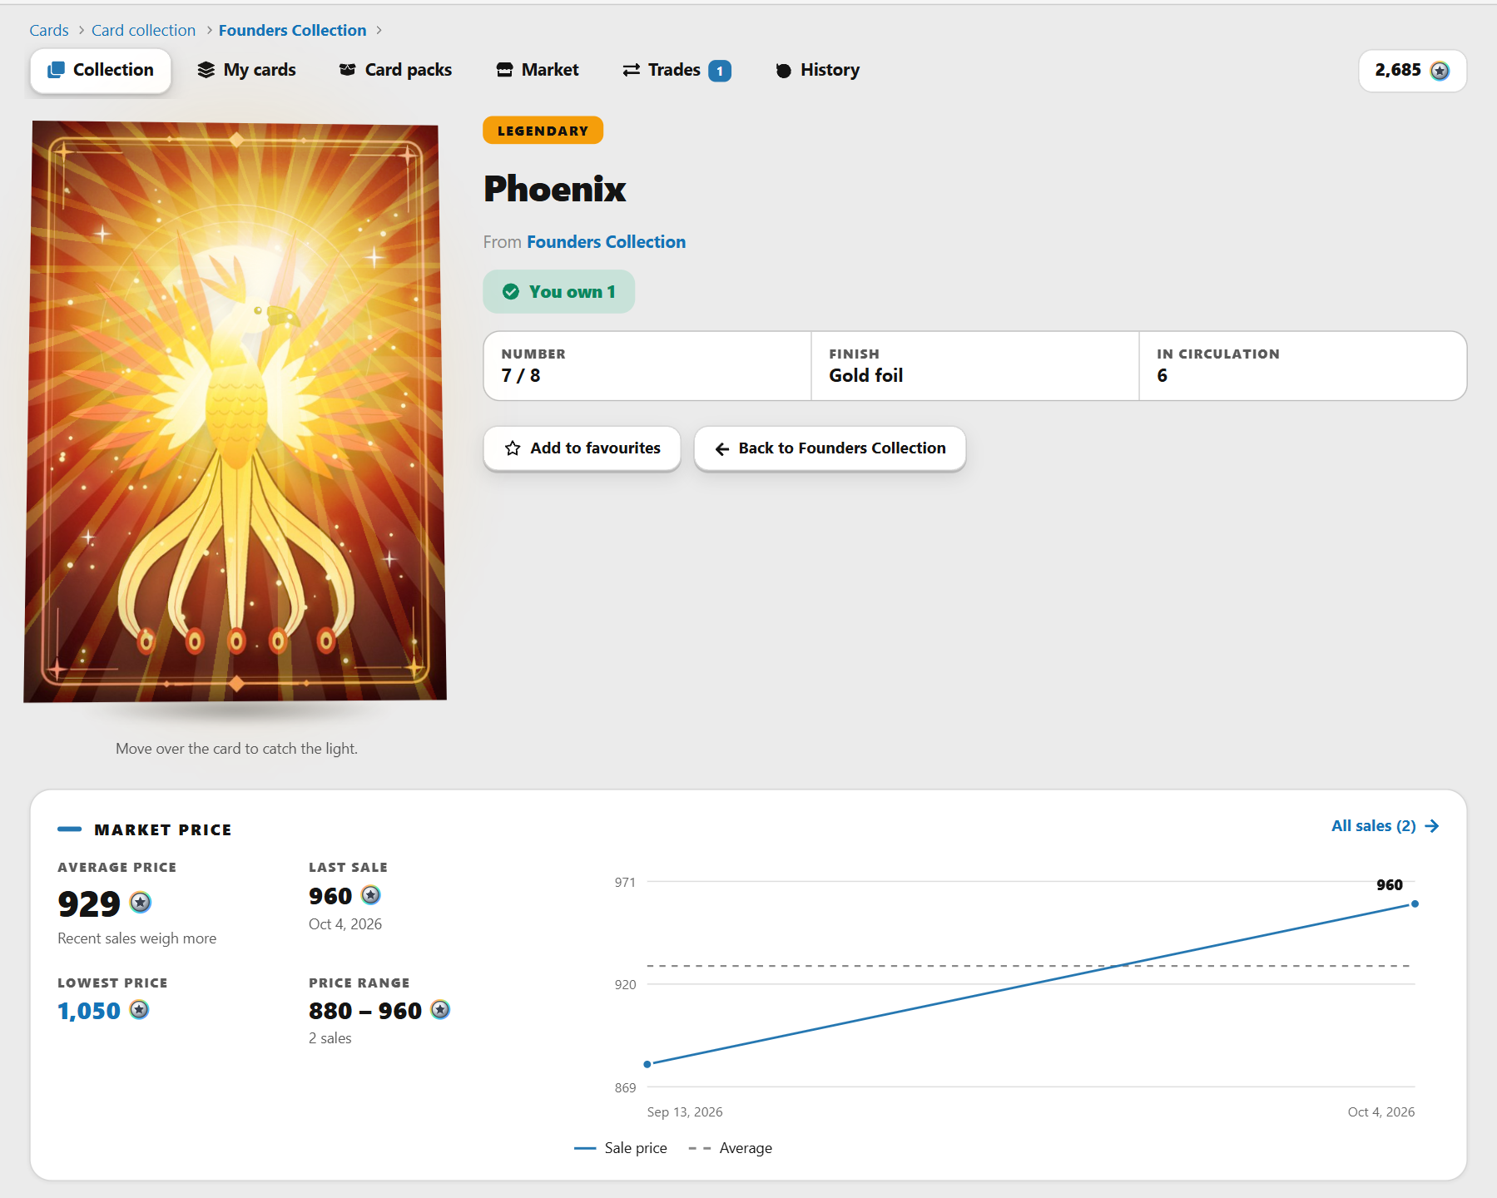Click the Trades notification badge

coord(720,71)
